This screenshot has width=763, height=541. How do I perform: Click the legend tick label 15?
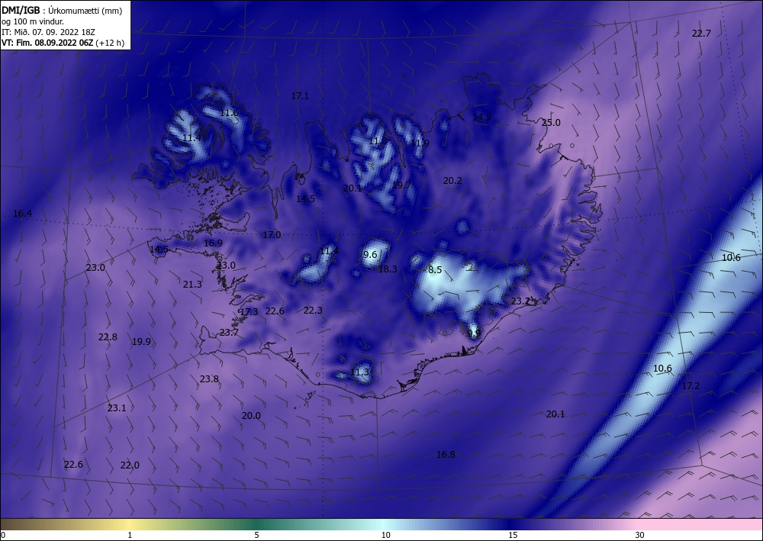pyautogui.click(x=513, y=536)
